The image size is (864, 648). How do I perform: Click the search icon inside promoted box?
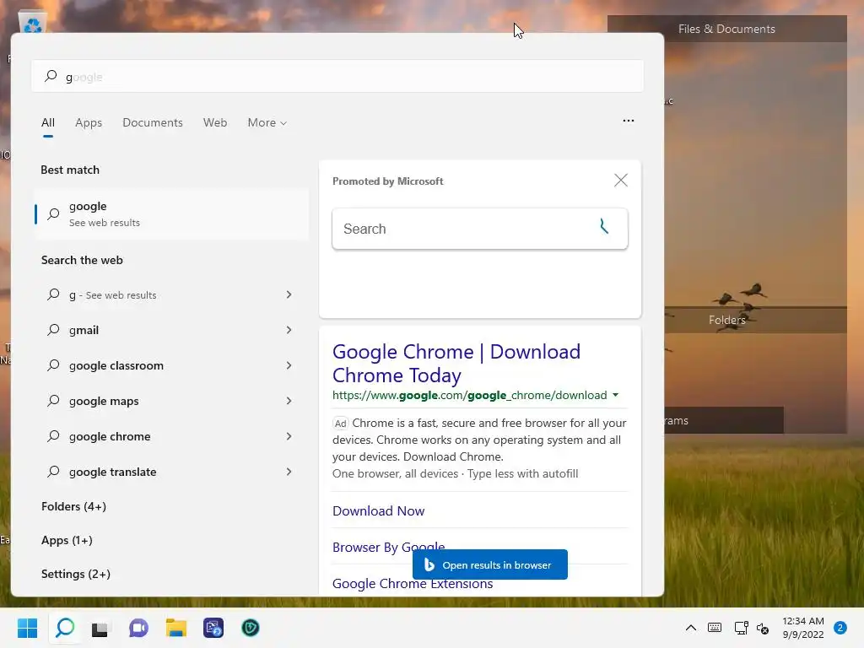pos(604,226)
